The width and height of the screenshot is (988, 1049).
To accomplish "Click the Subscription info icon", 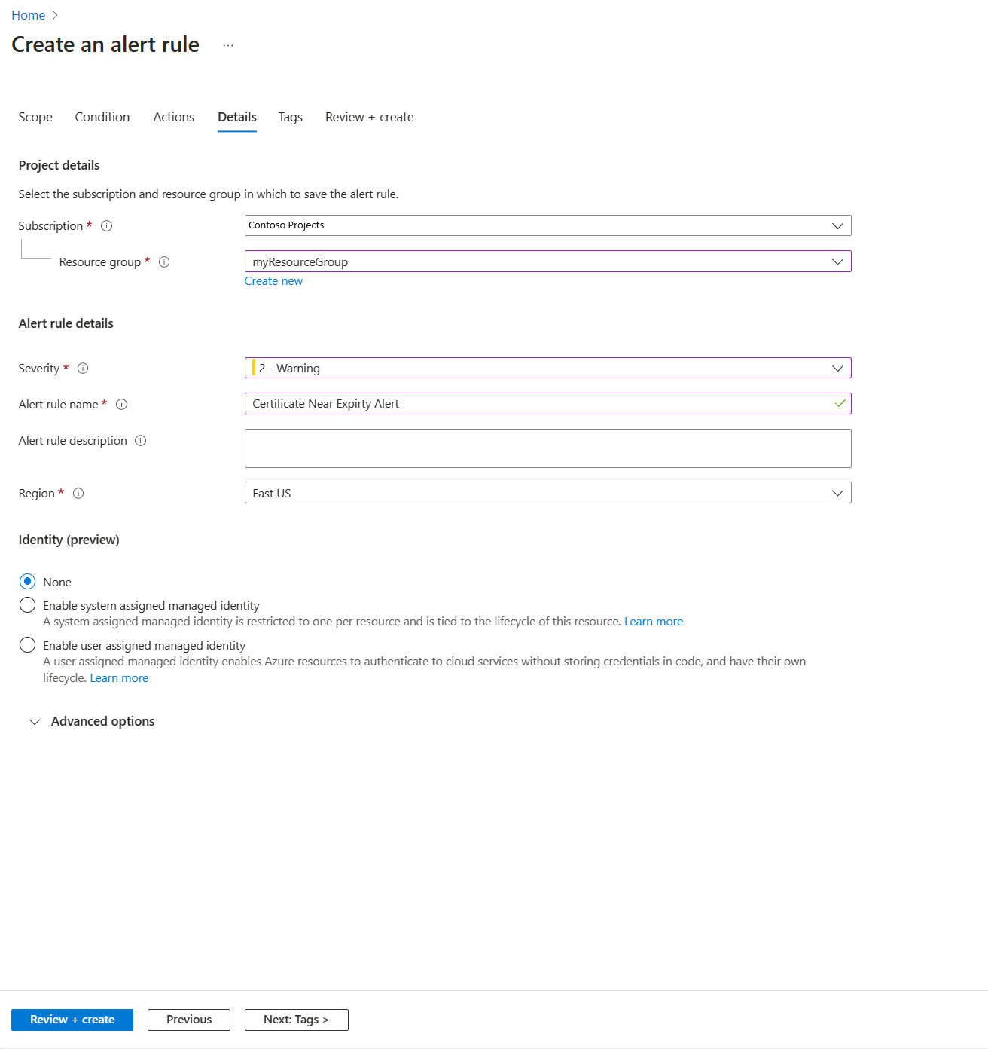I will (107, 225).
